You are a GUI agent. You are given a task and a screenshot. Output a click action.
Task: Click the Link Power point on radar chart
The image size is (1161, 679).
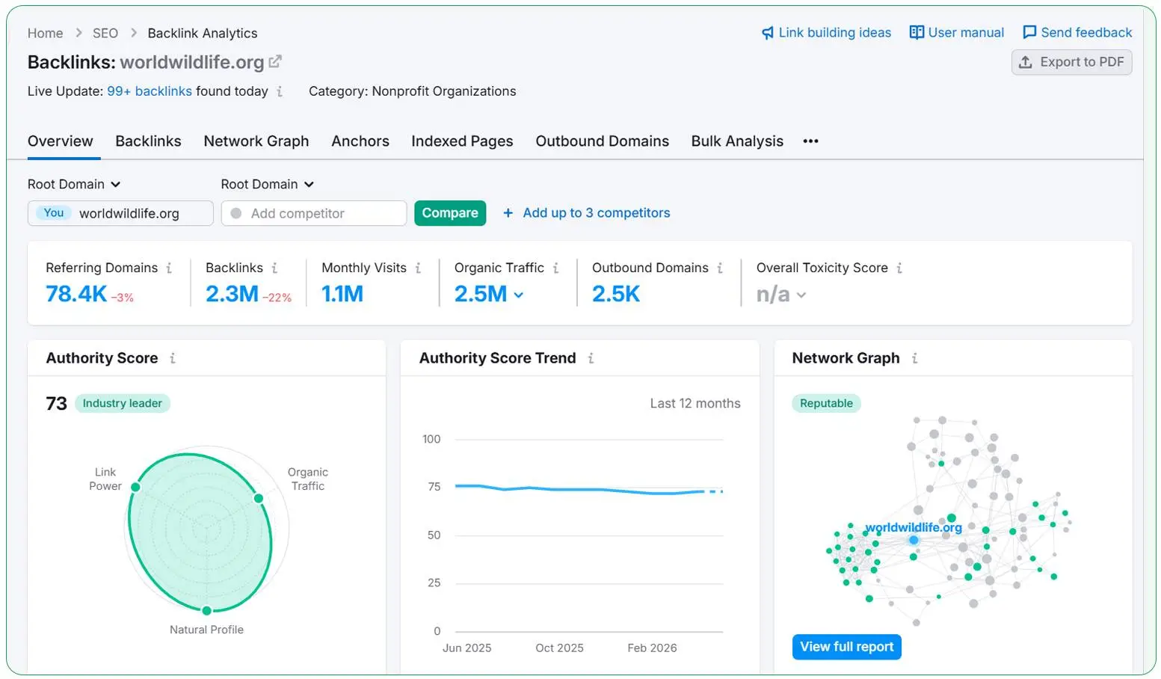click(135, 487)
